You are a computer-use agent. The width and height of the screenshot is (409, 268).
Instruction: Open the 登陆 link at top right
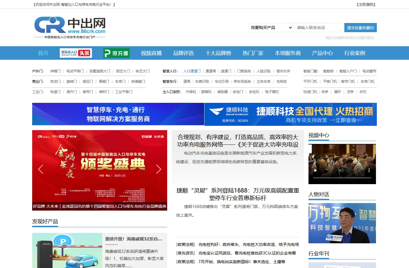pos(370,5)
